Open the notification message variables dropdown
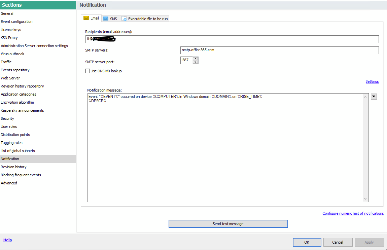 tap(374, 97)
